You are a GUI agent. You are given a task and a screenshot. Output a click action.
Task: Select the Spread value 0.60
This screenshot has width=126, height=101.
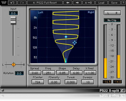[x=35, y=73]
